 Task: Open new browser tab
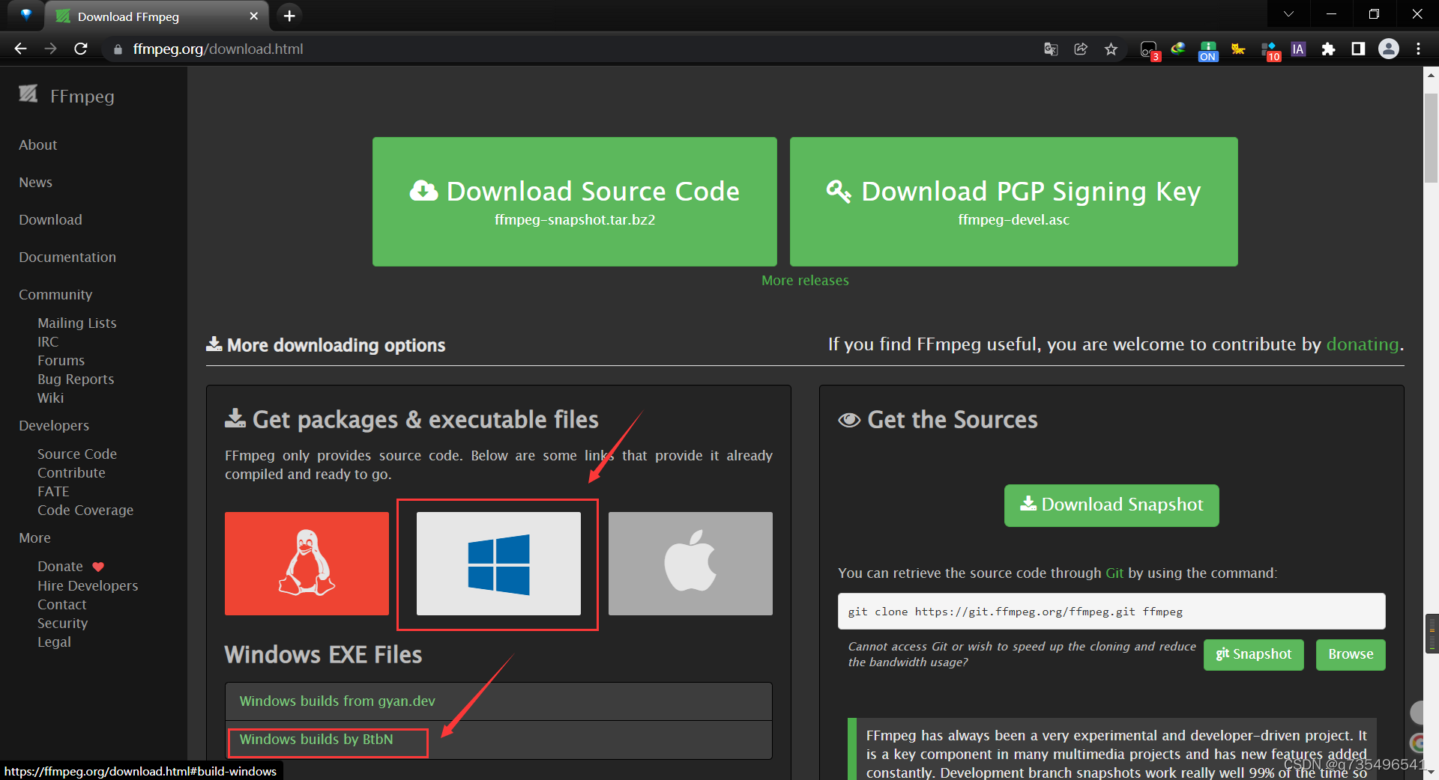(289, 16)
